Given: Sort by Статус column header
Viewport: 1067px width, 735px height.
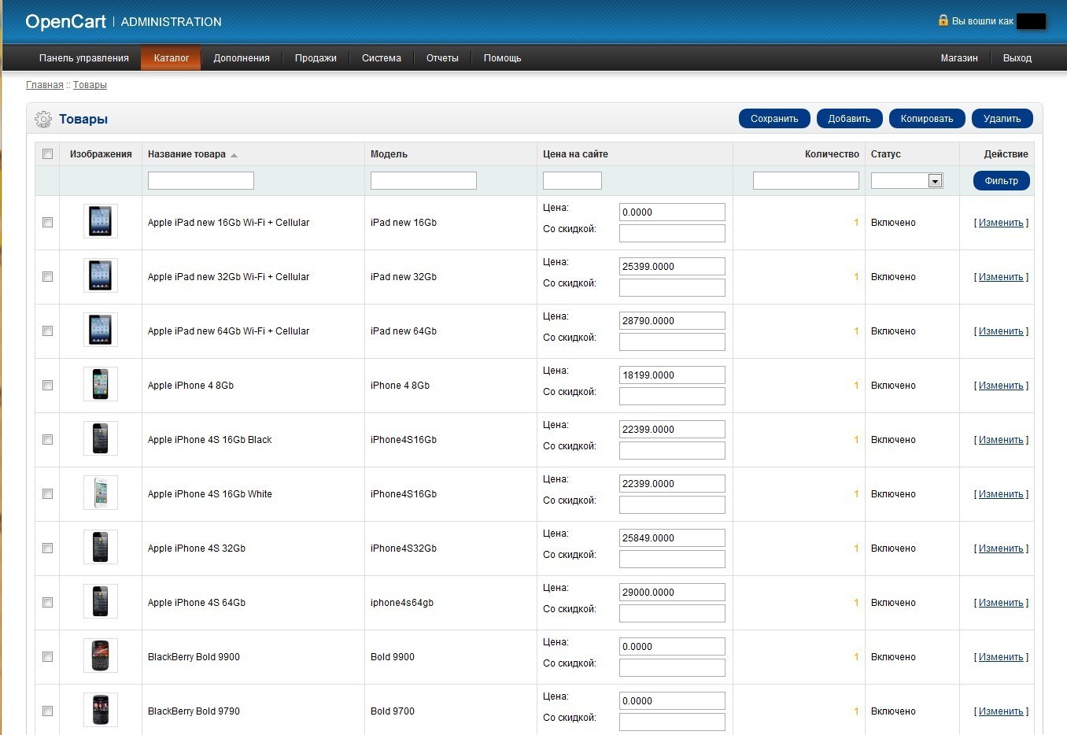Looking at the screenshot, I should pyautogui.click(x=886, y=154).
